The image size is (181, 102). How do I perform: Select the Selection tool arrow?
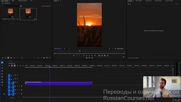[x=2, y=63]
